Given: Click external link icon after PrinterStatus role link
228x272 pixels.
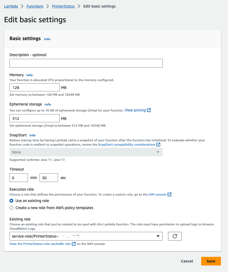Looking at the screenshot, I should tap(74, 244).
